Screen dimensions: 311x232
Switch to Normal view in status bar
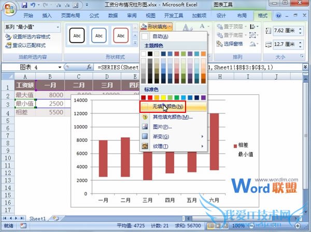click(x=210, y=226)
